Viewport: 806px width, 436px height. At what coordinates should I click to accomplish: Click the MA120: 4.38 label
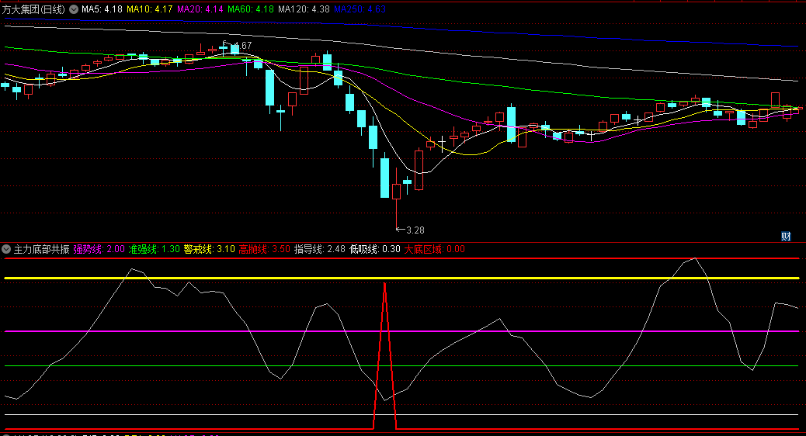pyautogui.click(x=304, y=9)
